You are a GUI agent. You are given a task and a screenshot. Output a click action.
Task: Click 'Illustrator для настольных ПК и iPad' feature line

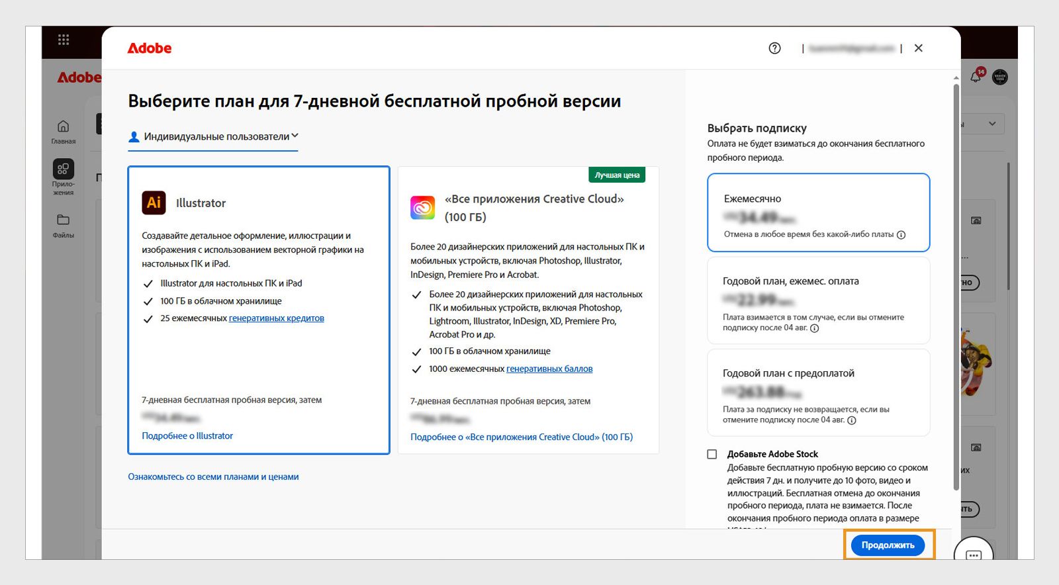[x=231, y=283]
